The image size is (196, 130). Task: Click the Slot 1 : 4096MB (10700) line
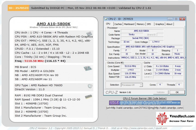coord(32,104)
